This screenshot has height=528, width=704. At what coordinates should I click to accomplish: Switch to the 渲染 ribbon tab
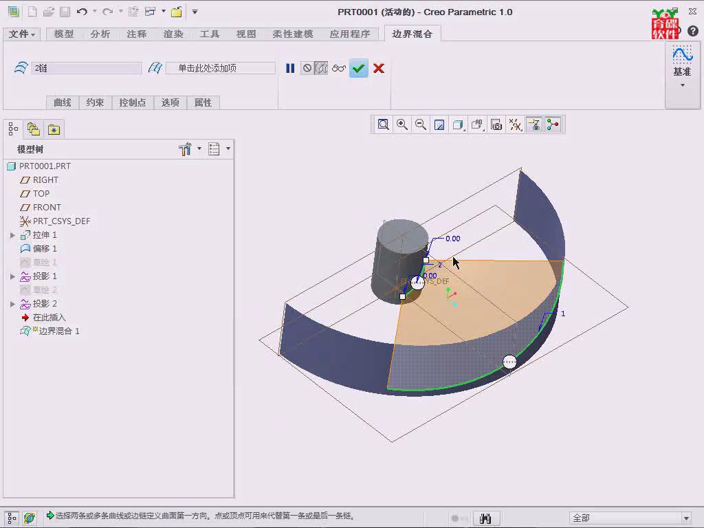point(173,34)
